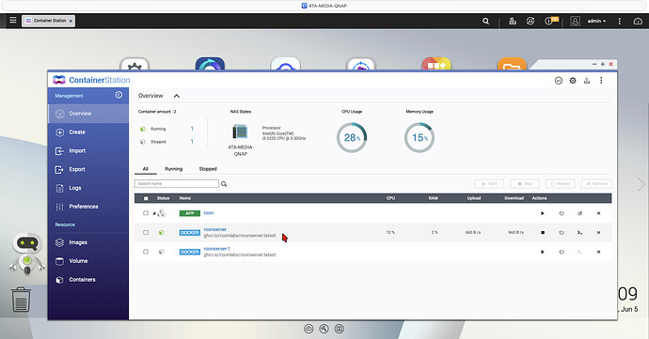This screenshot has width=649, height=339.
Task: Open the QTS top bar more options menu
Action: click(x=619, y=21)
